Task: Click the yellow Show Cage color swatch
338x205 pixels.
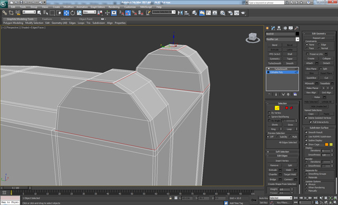Action: (331, 144)
